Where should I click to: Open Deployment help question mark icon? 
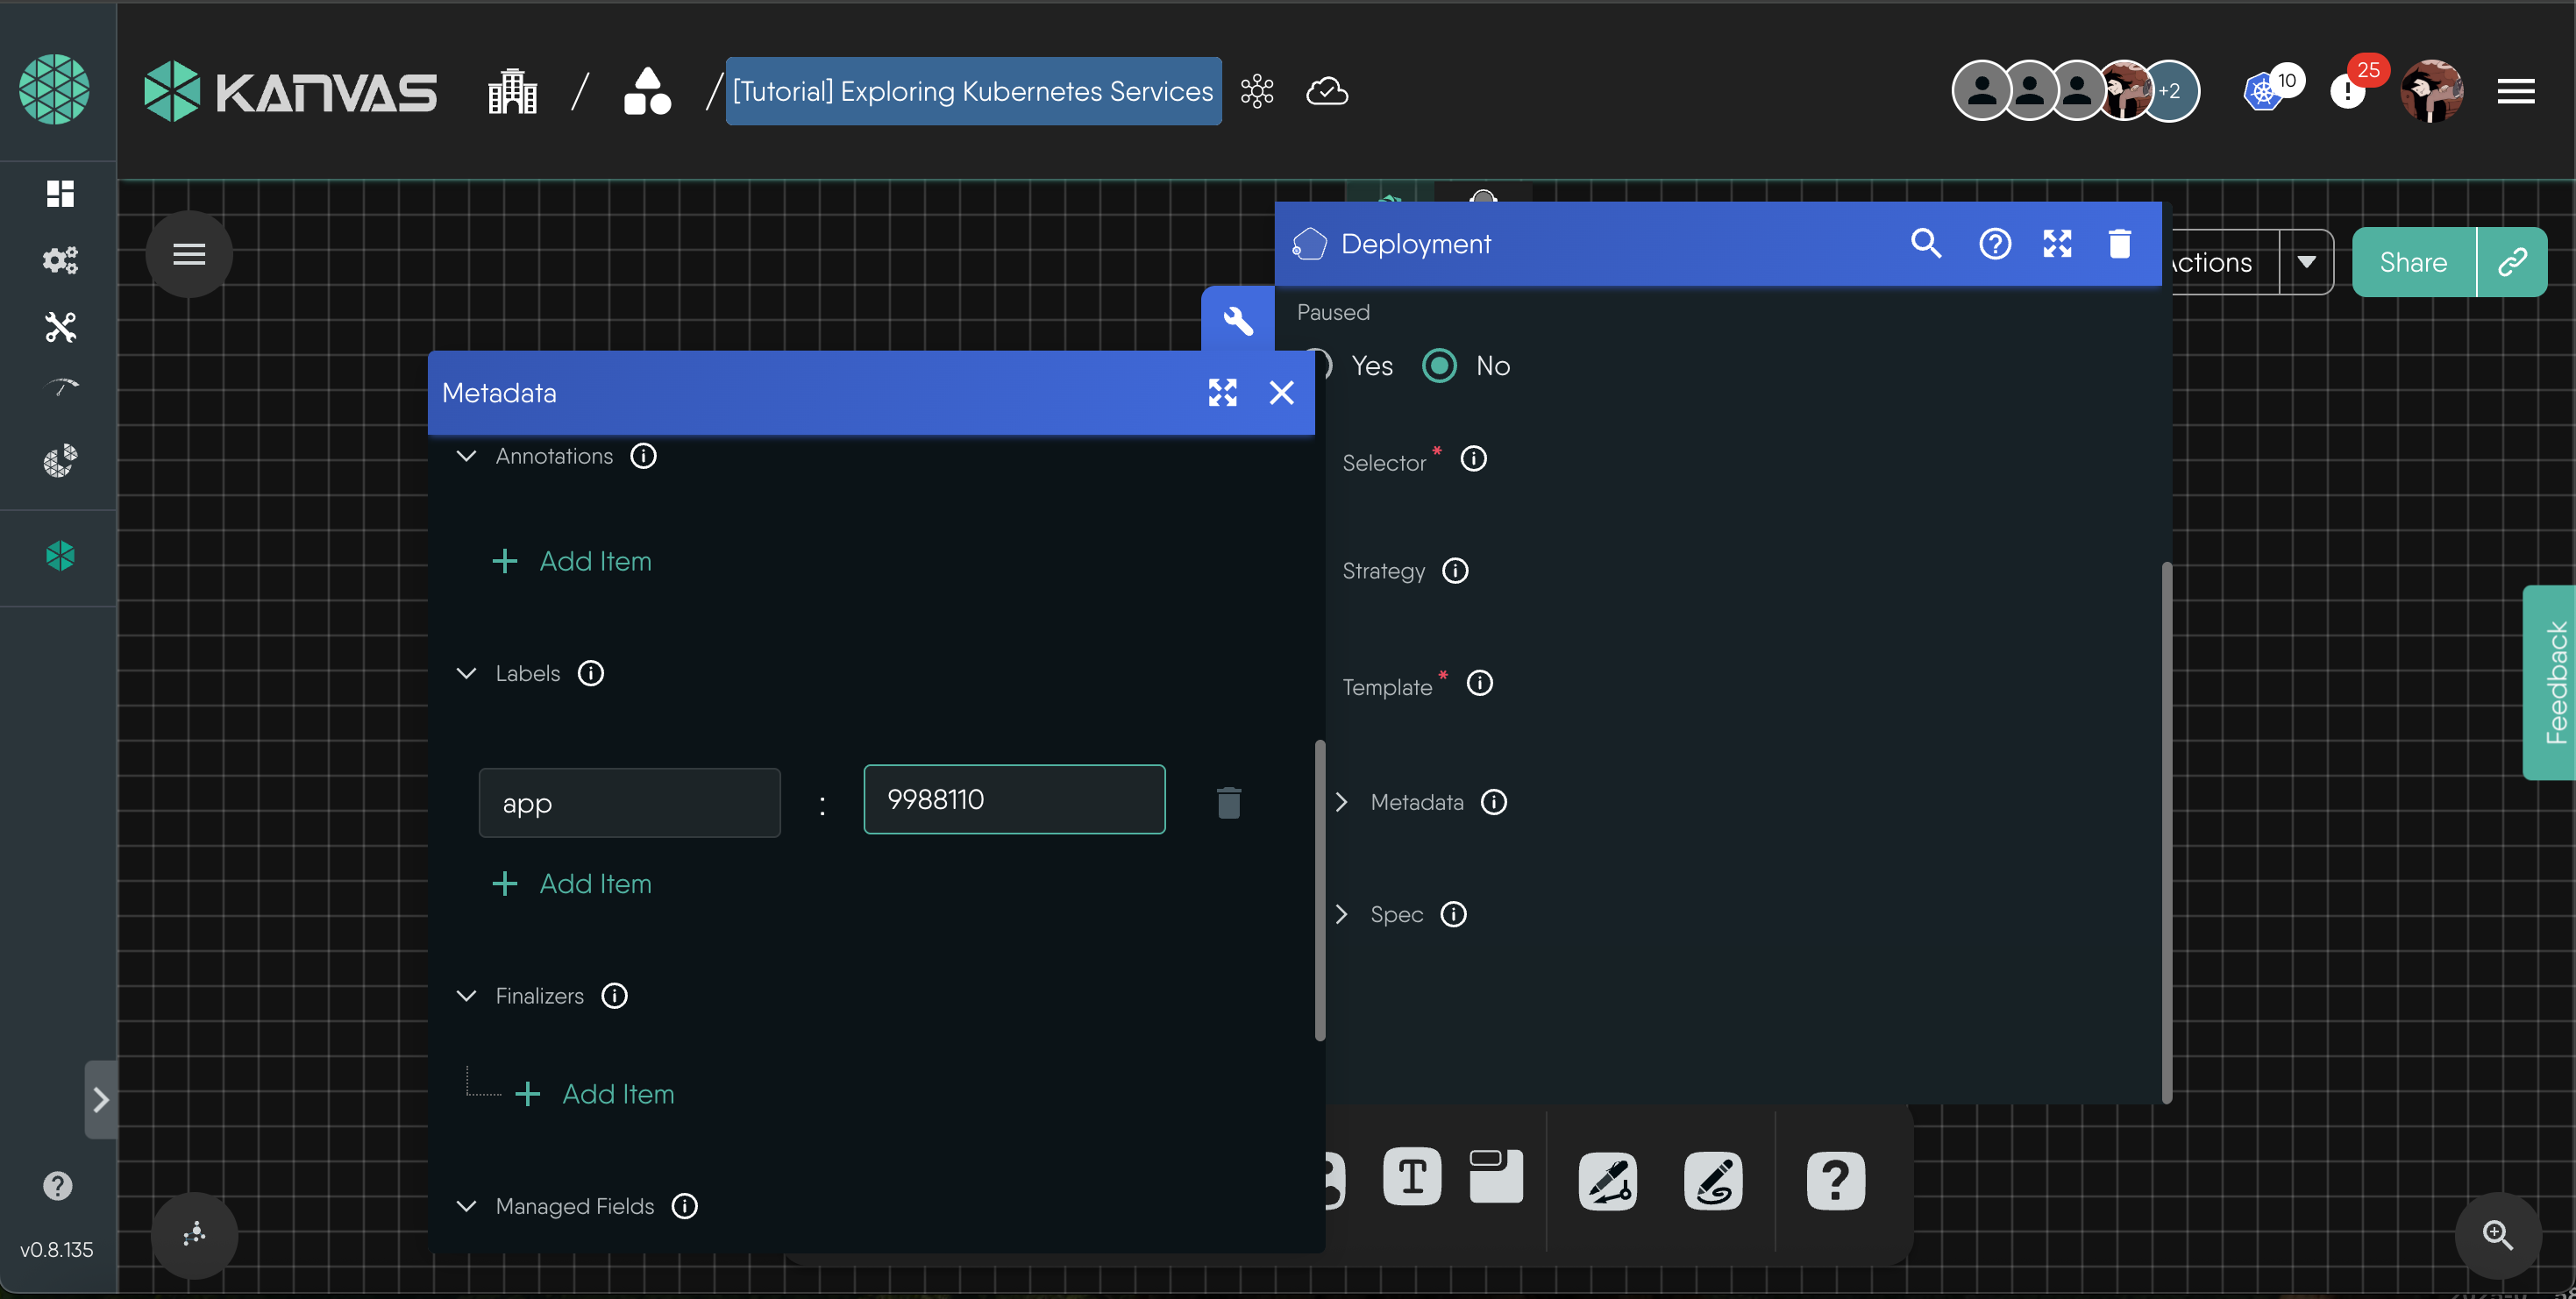(1994, 243)
